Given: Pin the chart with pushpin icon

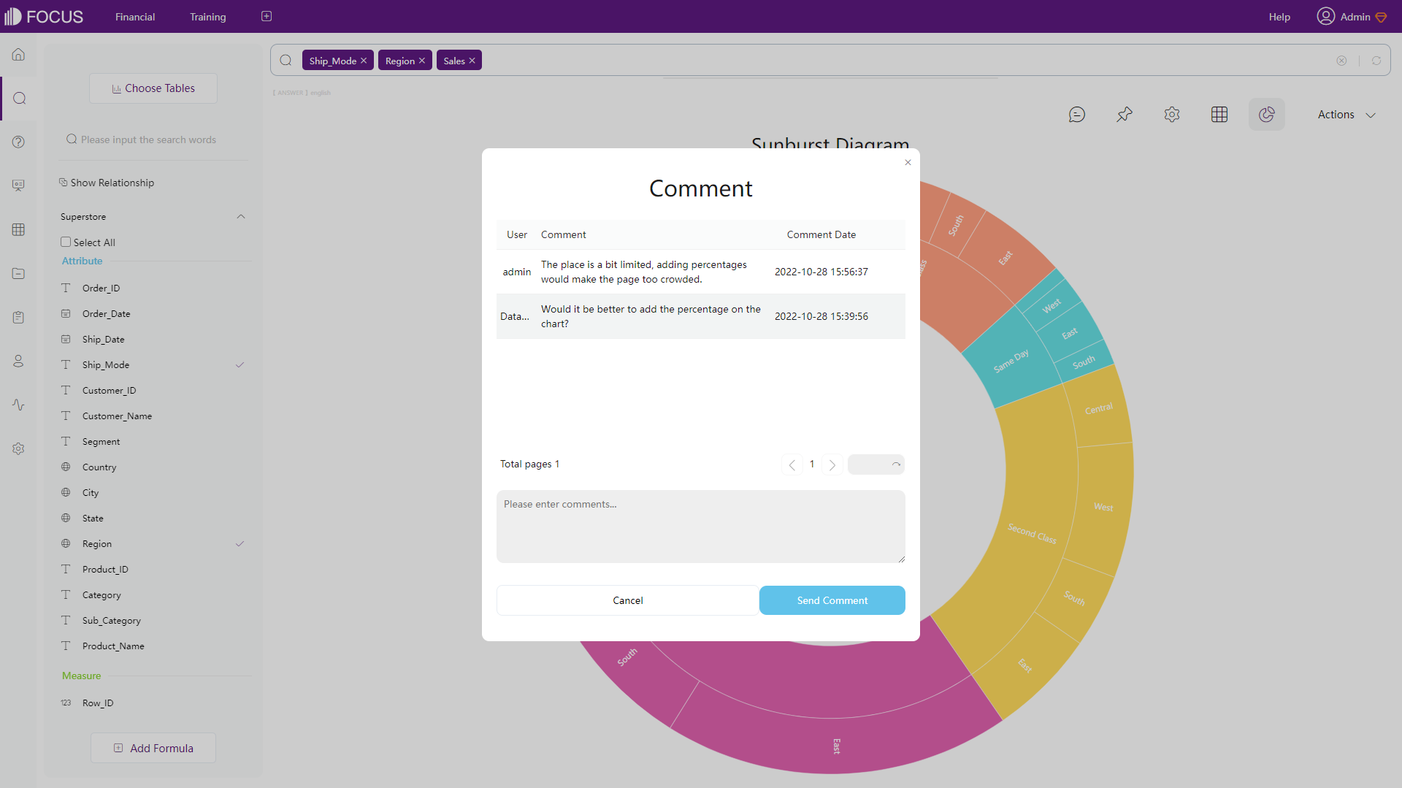Looking at the screenshot, I should [1125, 115].
